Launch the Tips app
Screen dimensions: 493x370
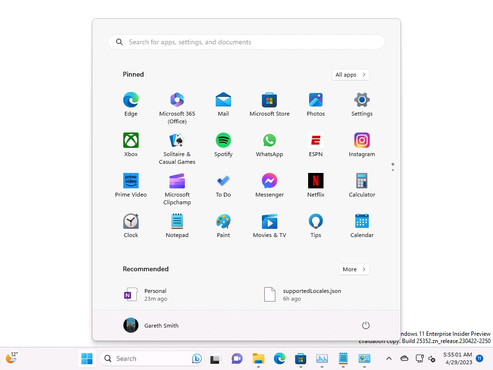(x=316, y=226)
